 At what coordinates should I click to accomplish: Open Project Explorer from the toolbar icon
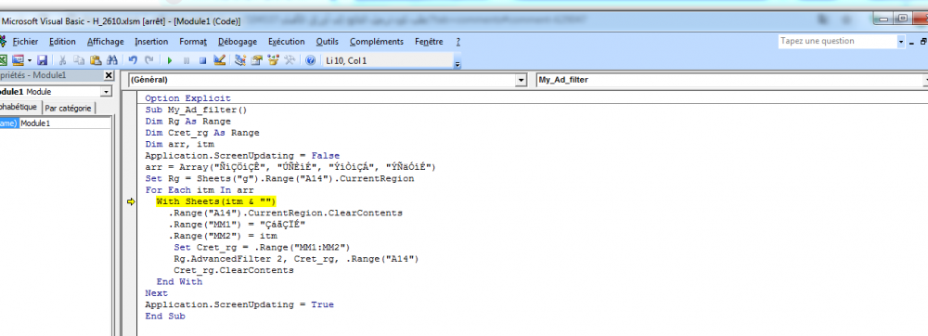pyautogui.click(x=239, y=60)
